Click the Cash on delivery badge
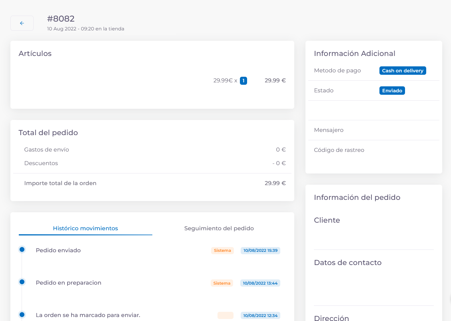This screenshot has width=451, height=321. pos(402,71)
